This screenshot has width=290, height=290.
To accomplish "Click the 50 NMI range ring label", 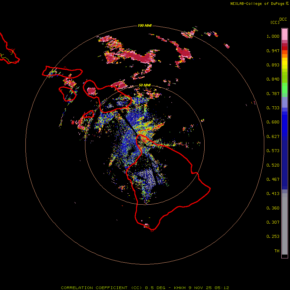I will [145, 85].
